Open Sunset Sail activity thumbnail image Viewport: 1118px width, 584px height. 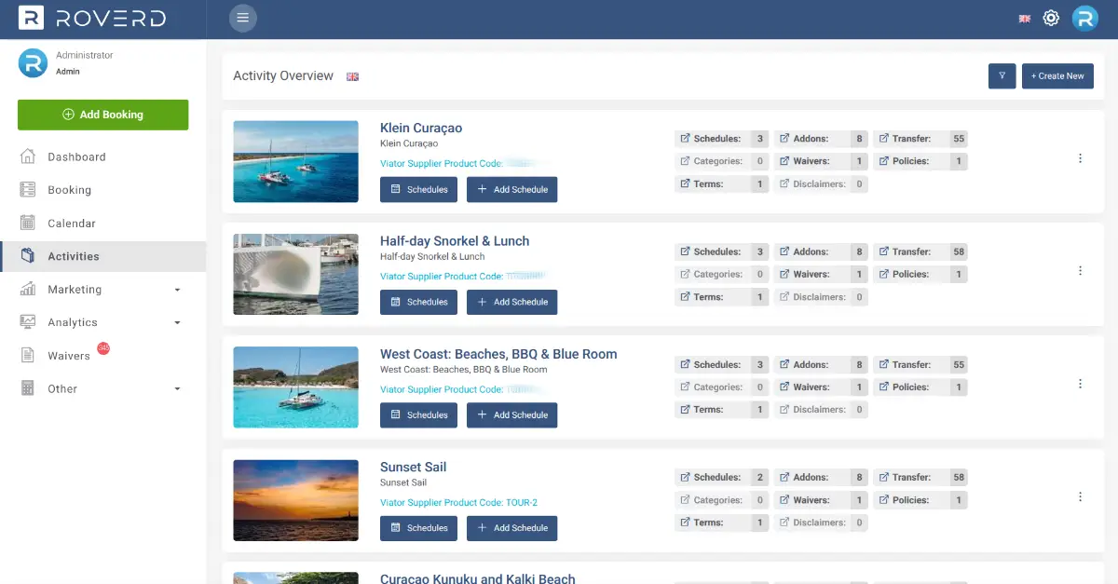295,500
